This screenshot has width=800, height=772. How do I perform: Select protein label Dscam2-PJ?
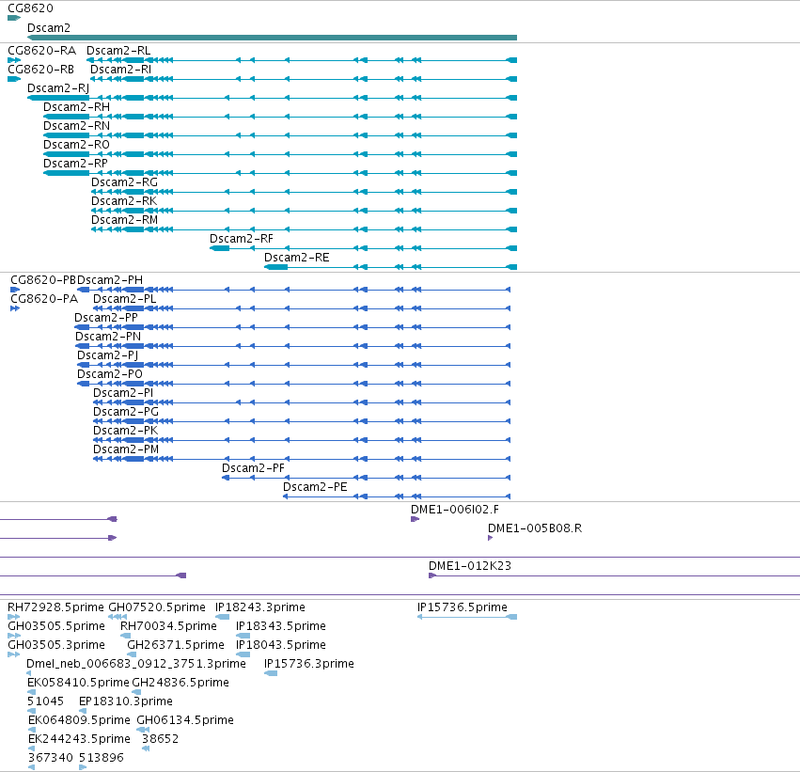[108, 355]
